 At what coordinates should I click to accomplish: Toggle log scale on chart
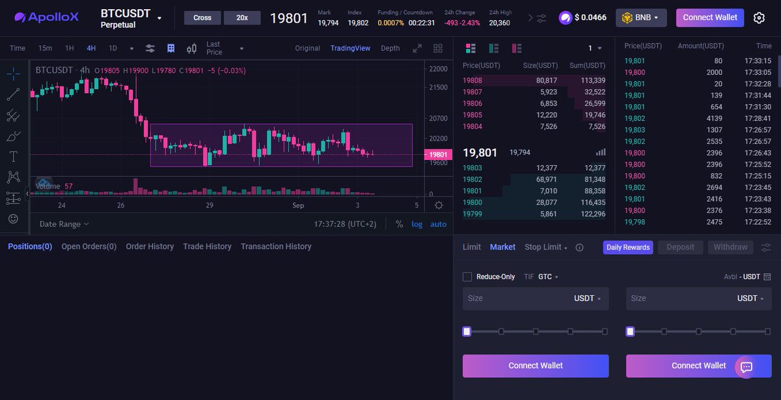pyautogui.click(x=417, y=224)
